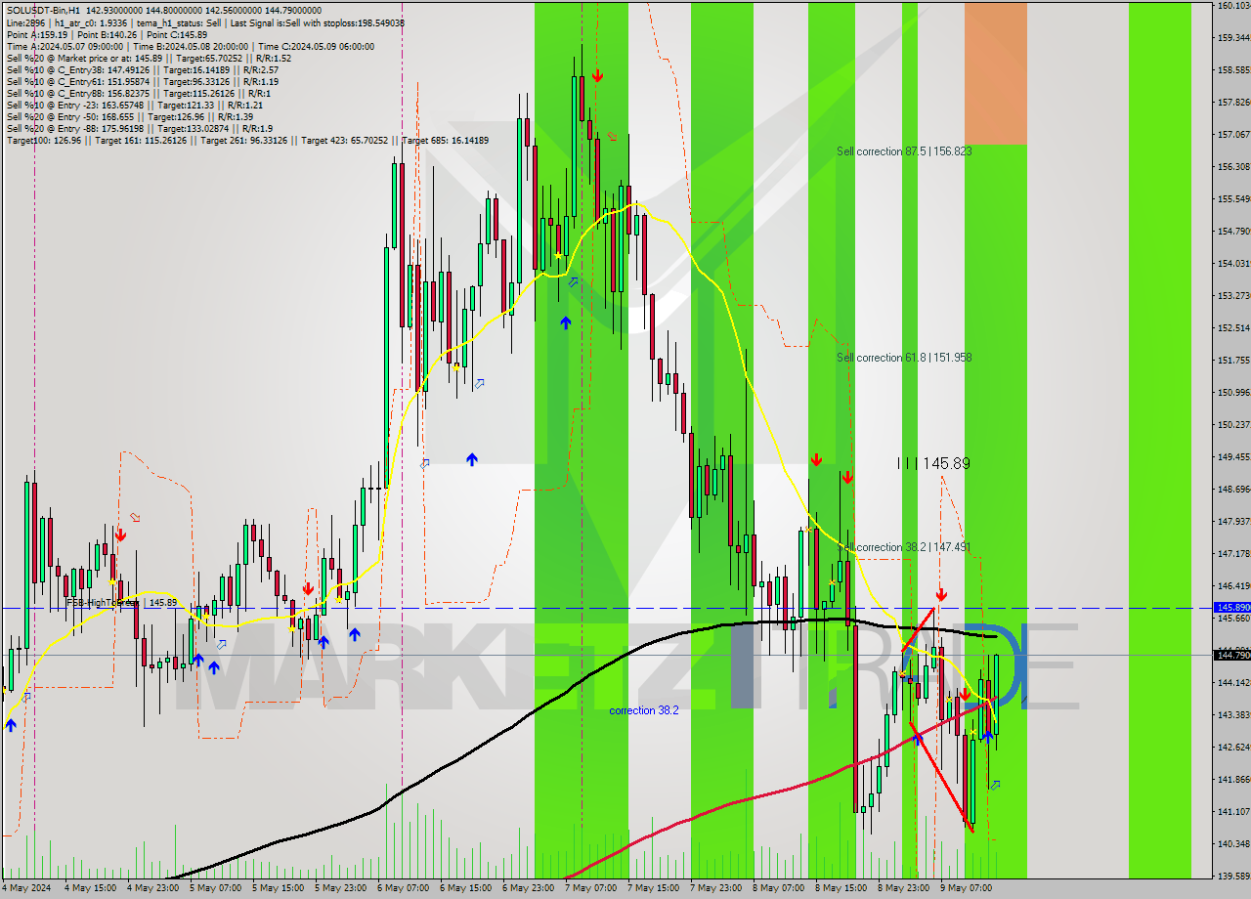Click the 139.589 price axis label
1251x899 pixels.
point(1232,877)
